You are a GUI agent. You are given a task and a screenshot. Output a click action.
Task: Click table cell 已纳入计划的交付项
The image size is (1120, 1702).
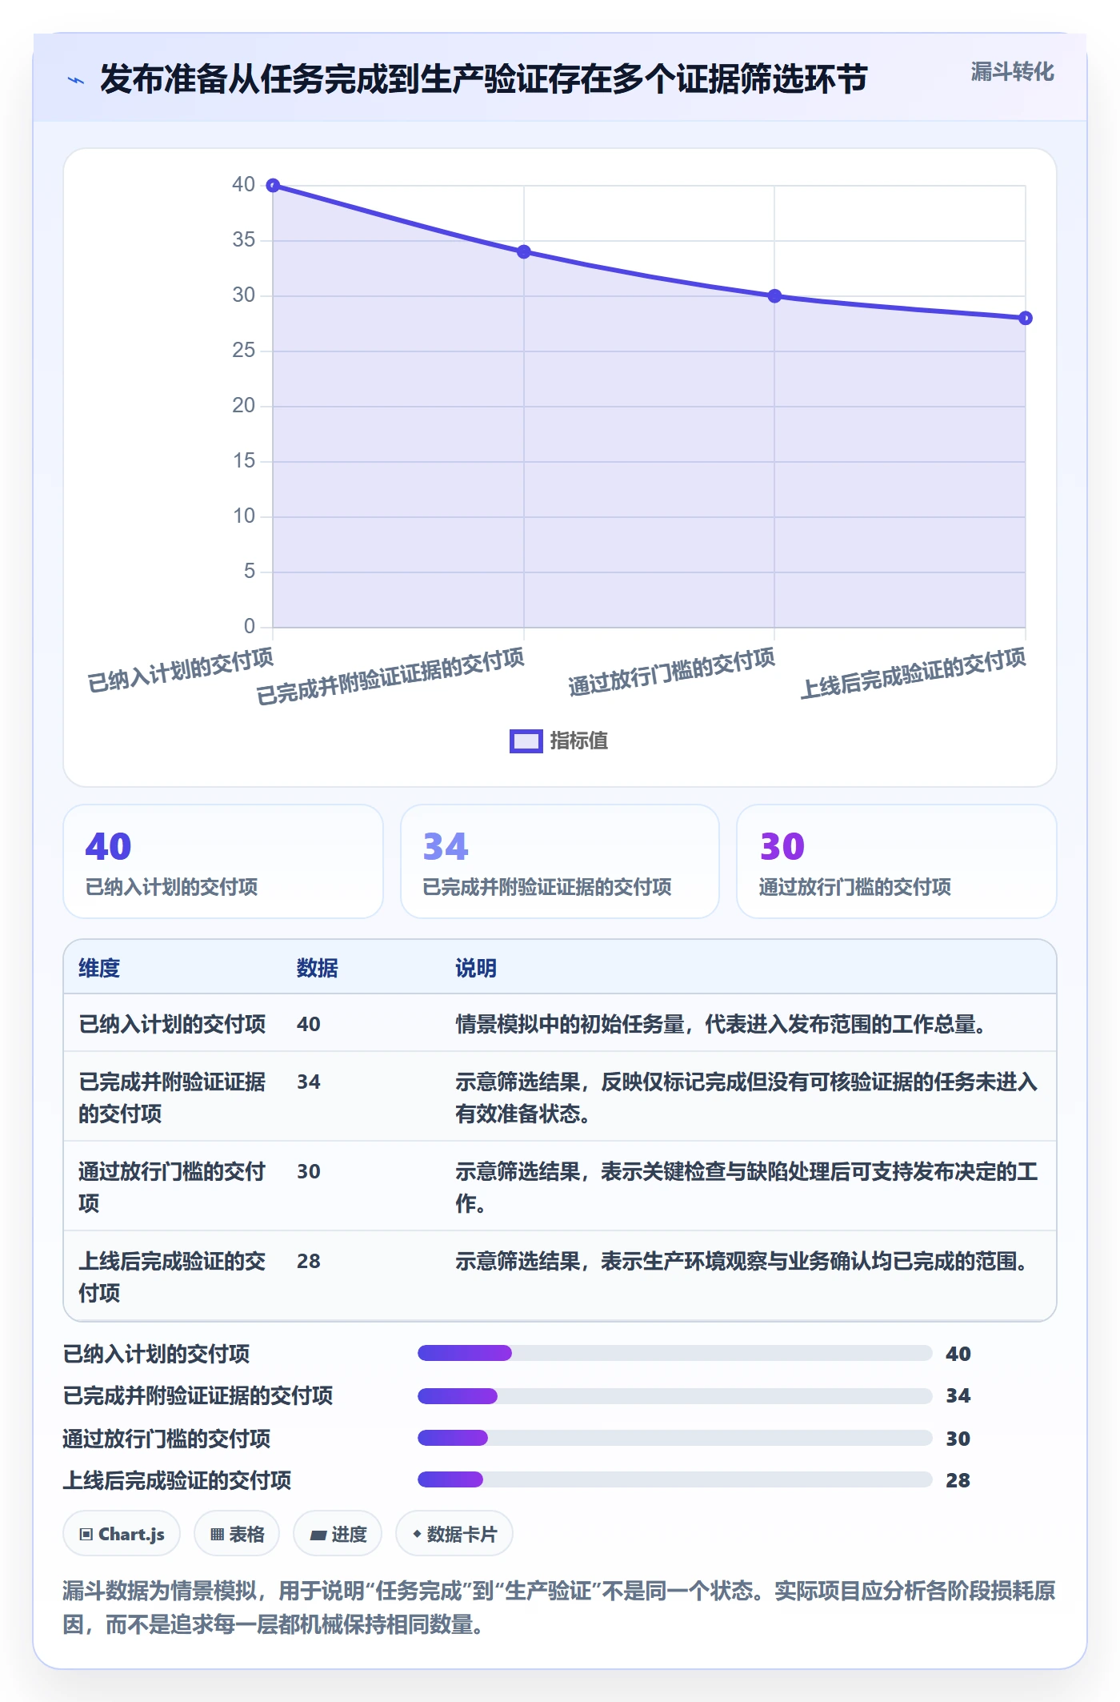click(172, 1025)
